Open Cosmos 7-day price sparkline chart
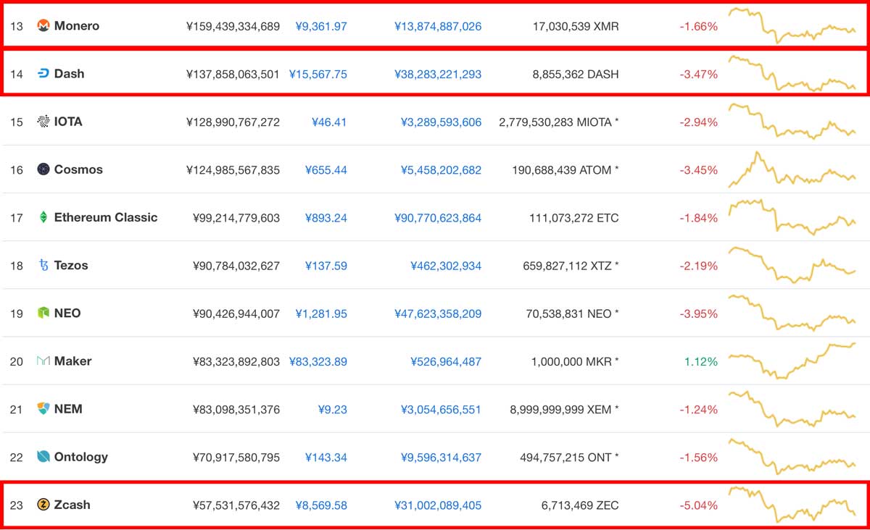This screenshot has width=870, height=530. pos(792,170)
